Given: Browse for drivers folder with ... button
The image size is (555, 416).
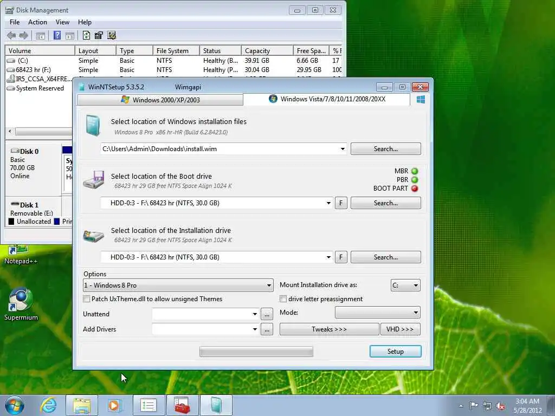Looking at the screenshot, I should tap(267, 329).
